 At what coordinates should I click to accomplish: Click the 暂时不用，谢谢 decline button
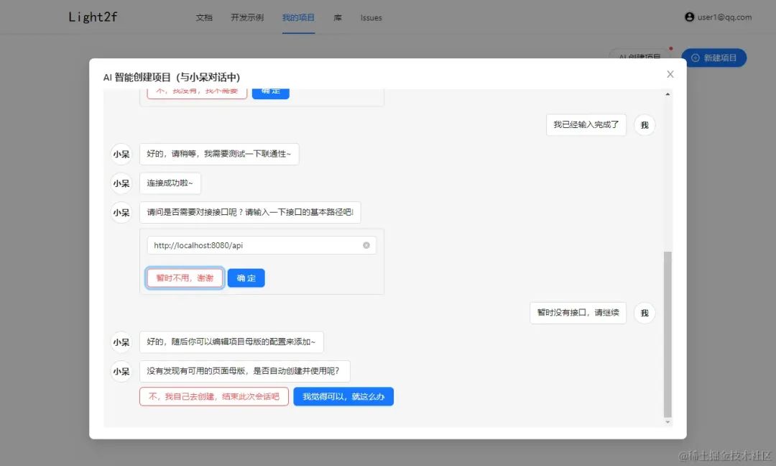pos(184,278)
